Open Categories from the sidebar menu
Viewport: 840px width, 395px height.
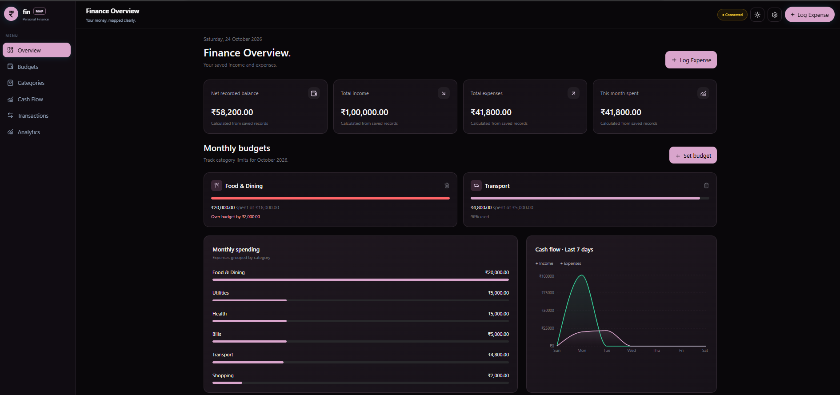tap(36, 83)
